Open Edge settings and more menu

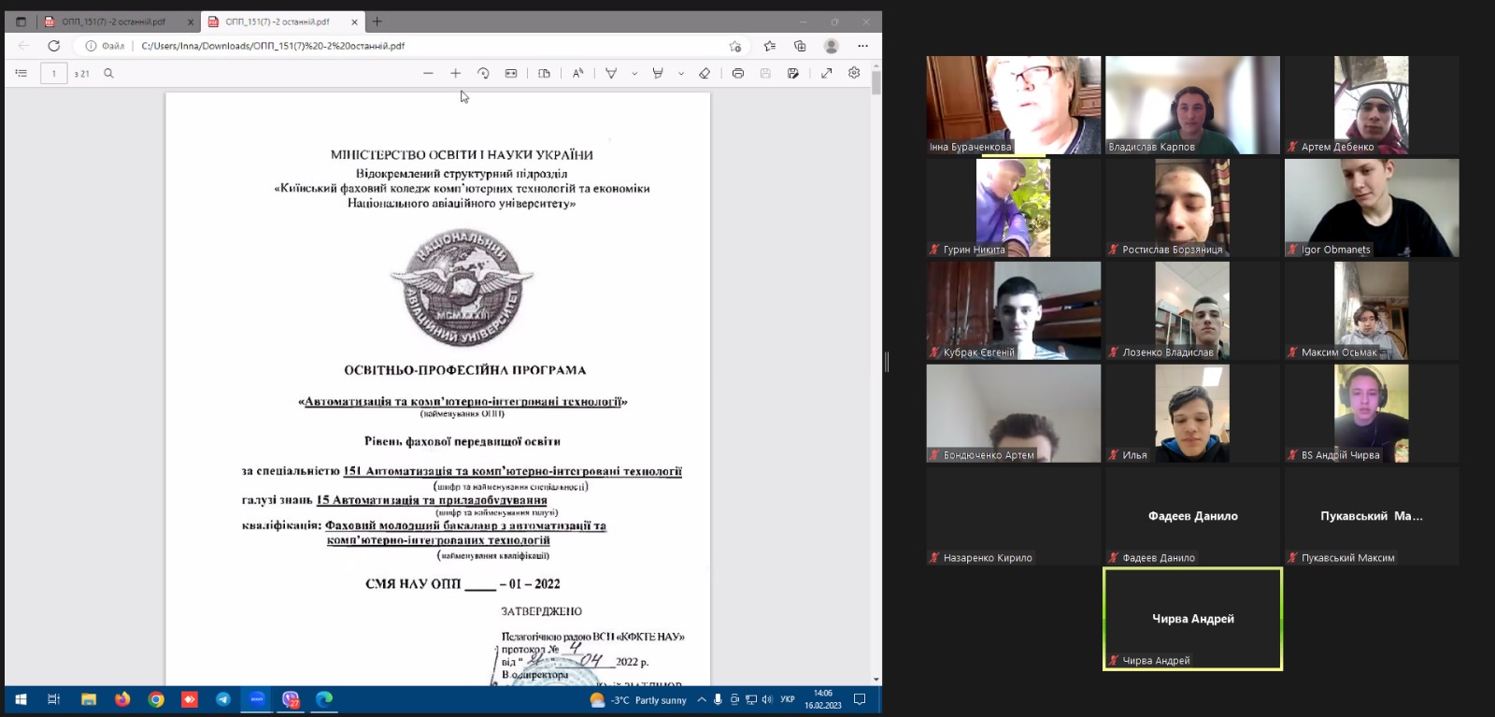[x=862, y=46]
